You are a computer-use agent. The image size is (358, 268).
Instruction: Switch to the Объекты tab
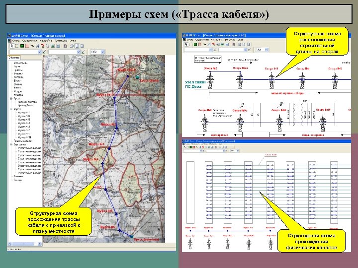coord(14,58)
